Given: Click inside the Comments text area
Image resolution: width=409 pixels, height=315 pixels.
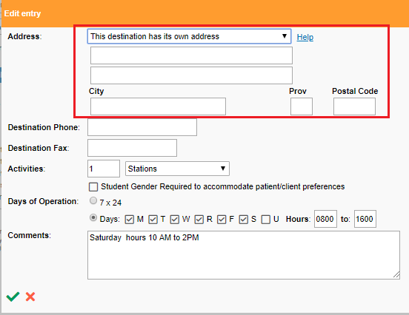Looking at the screenshot, I should click(244, 255).
